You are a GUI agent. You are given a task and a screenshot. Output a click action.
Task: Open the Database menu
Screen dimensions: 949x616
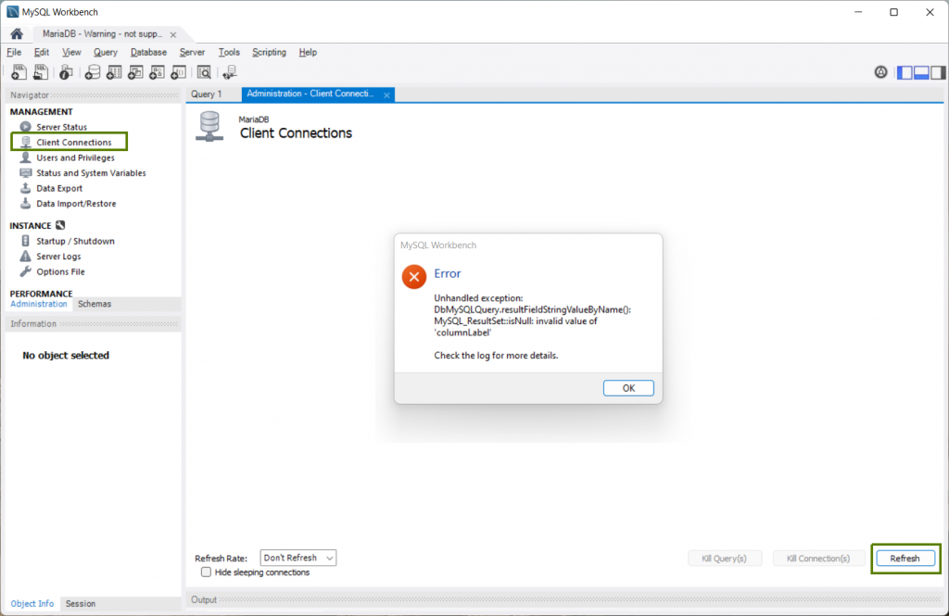point(148,52)
